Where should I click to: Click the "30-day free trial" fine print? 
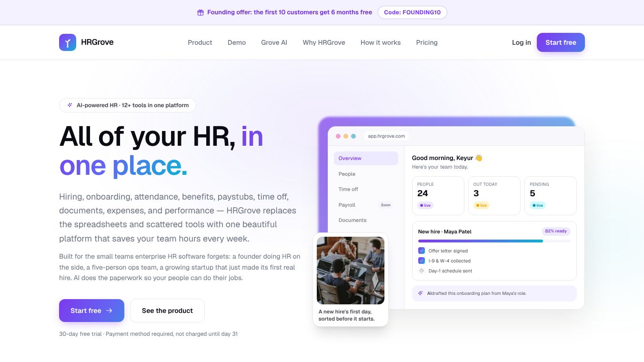click(x=148, y=334)
